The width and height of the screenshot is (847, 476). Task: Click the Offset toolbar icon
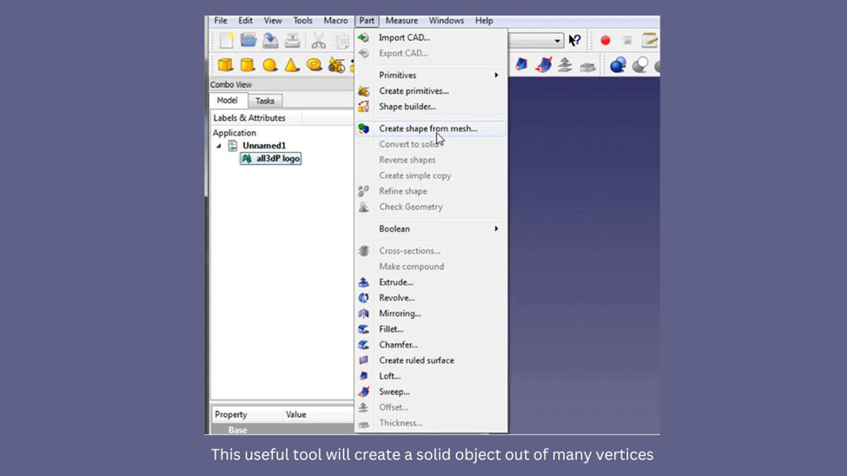tap(565, 65)
